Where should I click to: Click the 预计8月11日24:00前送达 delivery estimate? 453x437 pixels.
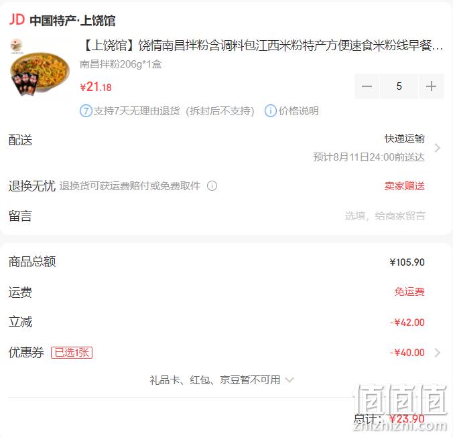[369, 157]
